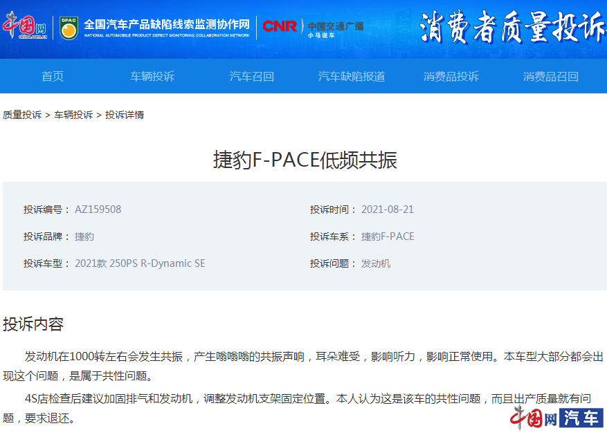Click the 投诉时间 label
The width and height of the screenshot is (607, 437).
pos(333,210)
